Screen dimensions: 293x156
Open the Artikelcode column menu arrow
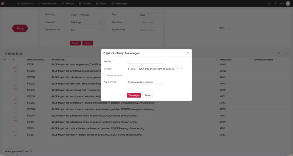click(251, 60)
